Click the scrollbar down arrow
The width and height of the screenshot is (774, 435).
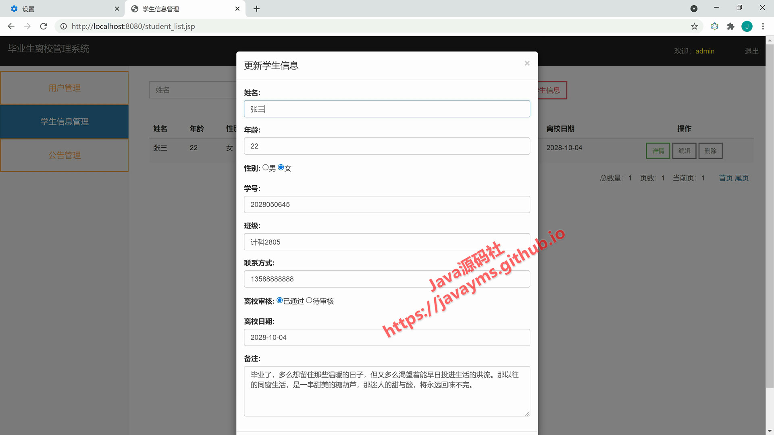tap(770, 431)
